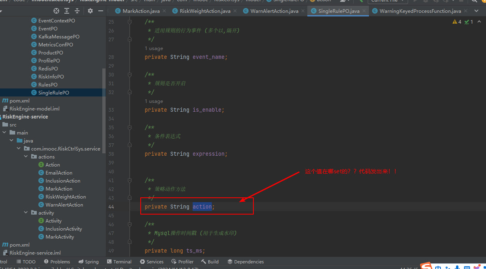486x269 pixels.
Task: Toggle fold marker at line 43
Action: pyautogui.click(x=129, y=198)
